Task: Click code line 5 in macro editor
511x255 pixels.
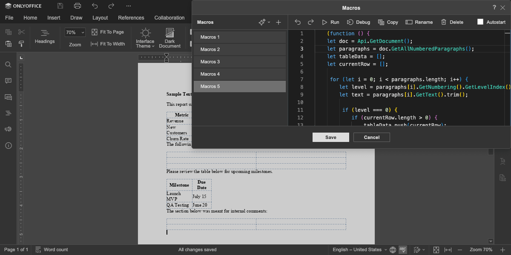Action: click(x=358, y=64)
